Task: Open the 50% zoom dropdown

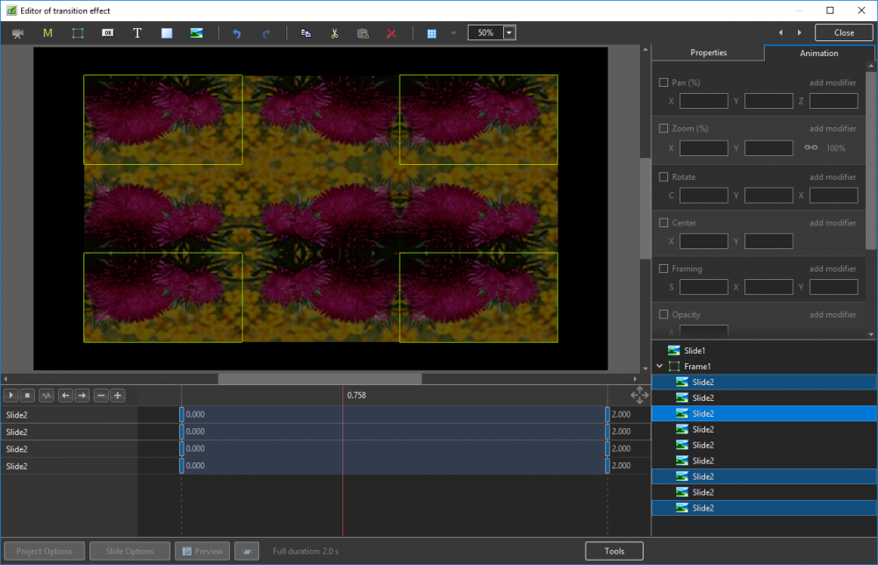Action: (509, 32)
